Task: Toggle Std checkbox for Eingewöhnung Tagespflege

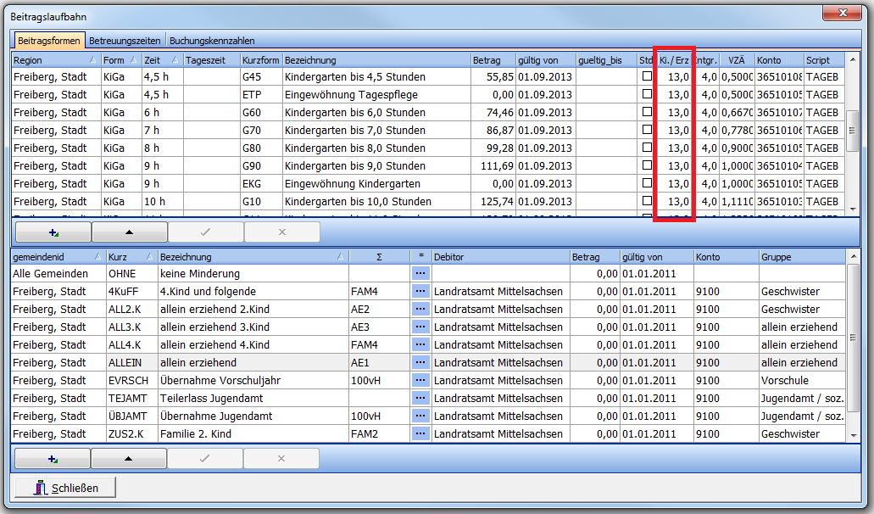Action: point(647,94)
